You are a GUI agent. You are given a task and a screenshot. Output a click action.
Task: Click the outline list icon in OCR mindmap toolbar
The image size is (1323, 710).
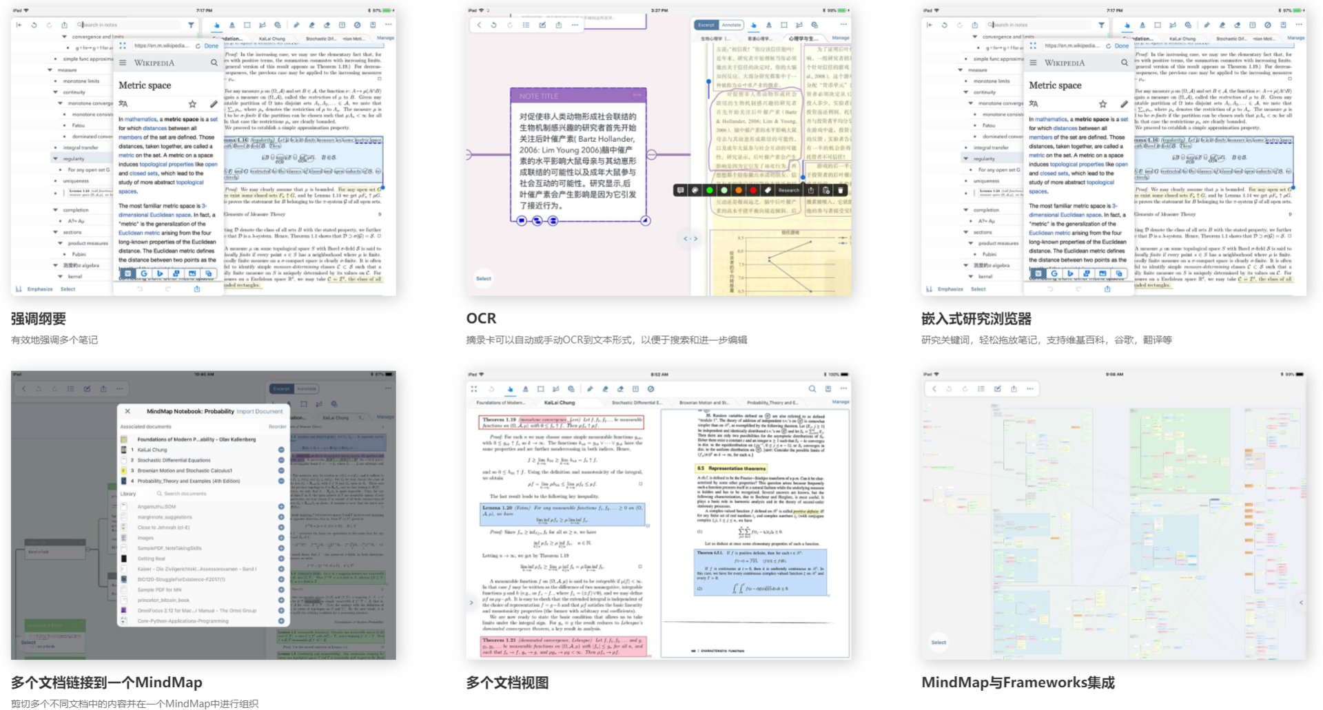[526, 25]
